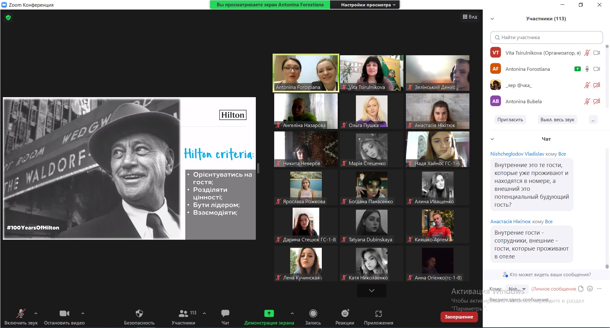
Task: Show more video tiles down arrow
Action: [x=372, y=291]
